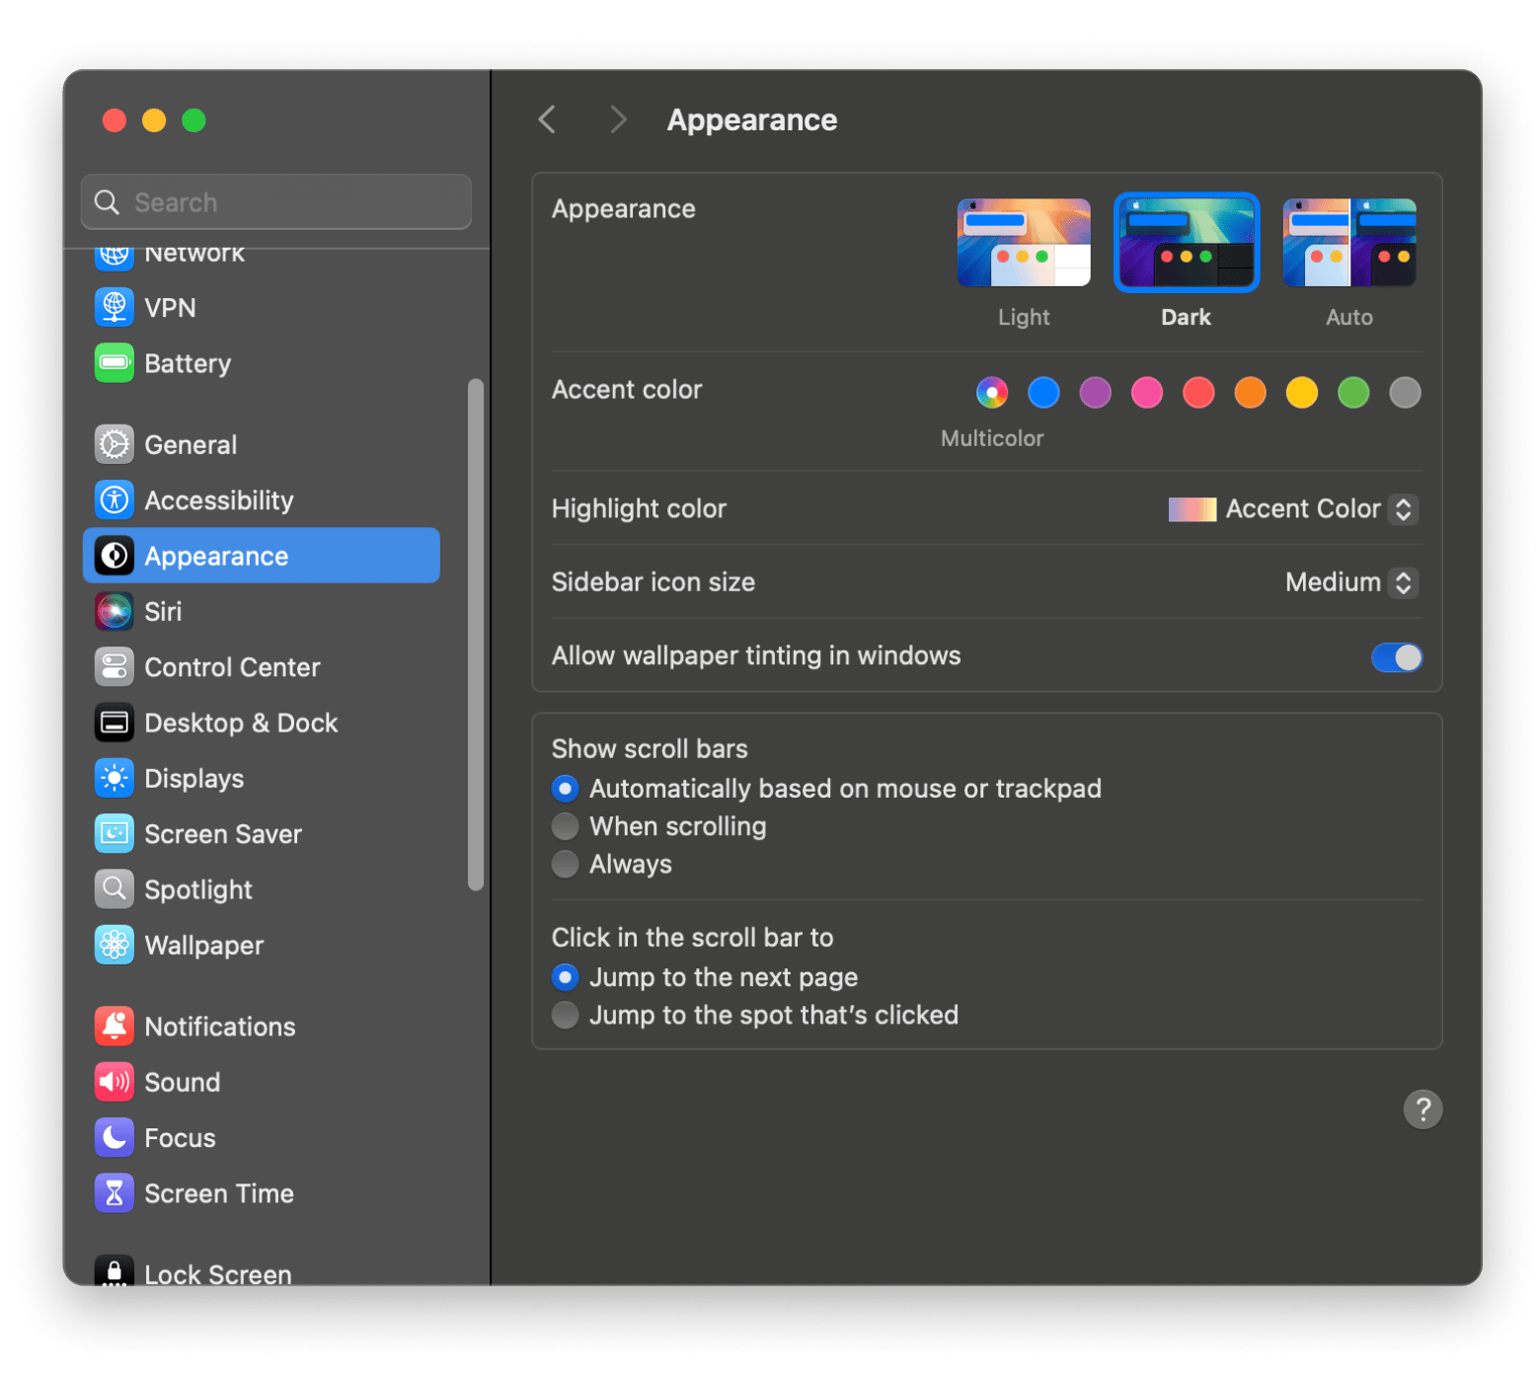The height and width of the screenshot is (1378, 1540).
Task: Switch to General settings
Action: point(262,444)
